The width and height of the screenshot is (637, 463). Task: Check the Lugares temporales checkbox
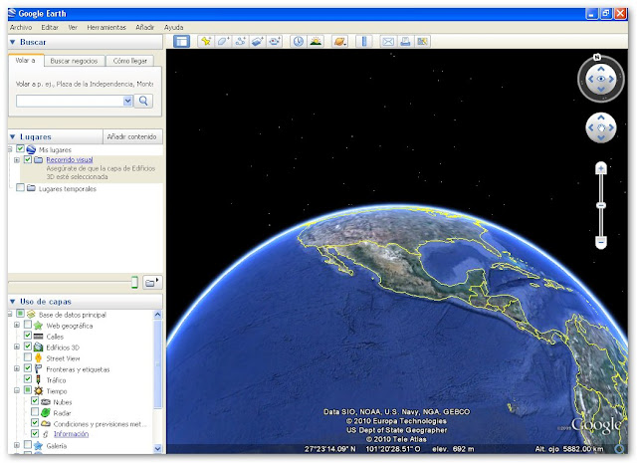tap(20, 188)
